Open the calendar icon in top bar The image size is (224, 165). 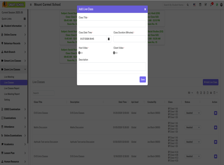(200, 5)
